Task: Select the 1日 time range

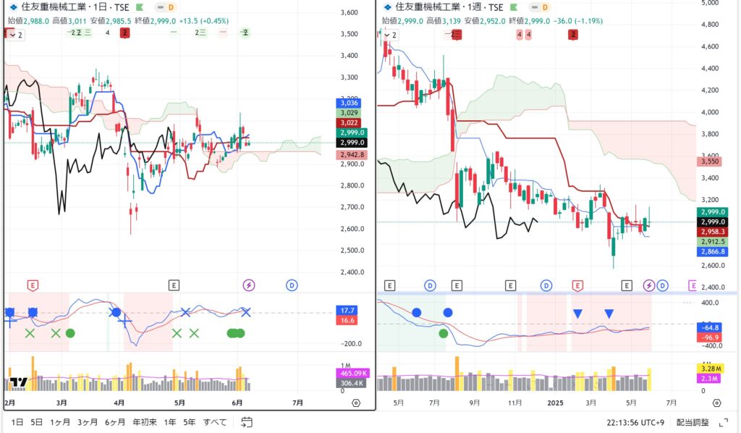Action: point(17,422)
